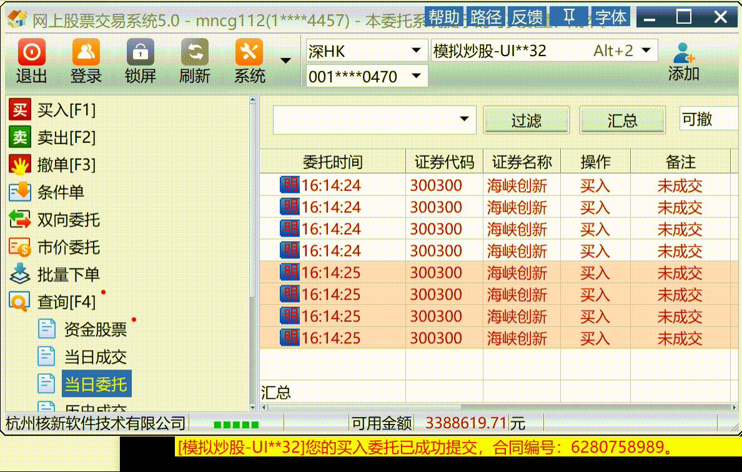Click the 过滤 filter button

(x=527, y=120)
